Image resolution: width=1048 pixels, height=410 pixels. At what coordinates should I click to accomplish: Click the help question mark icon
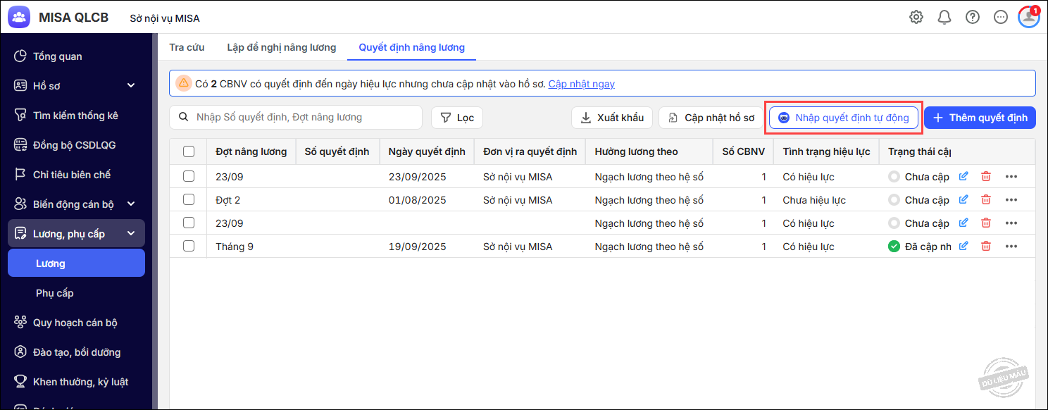pos(973,17)
